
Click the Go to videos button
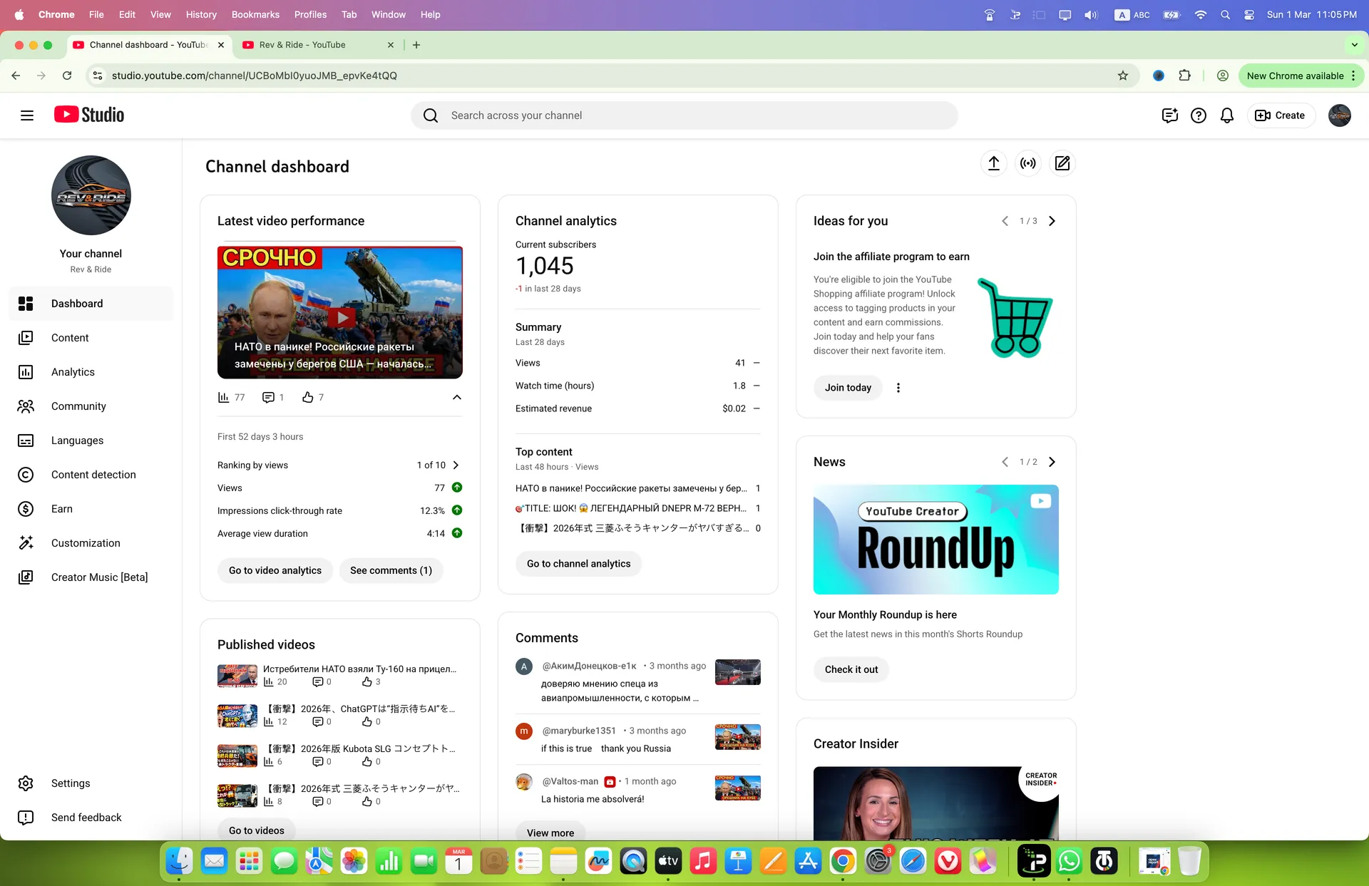click(x=257, y=830)
